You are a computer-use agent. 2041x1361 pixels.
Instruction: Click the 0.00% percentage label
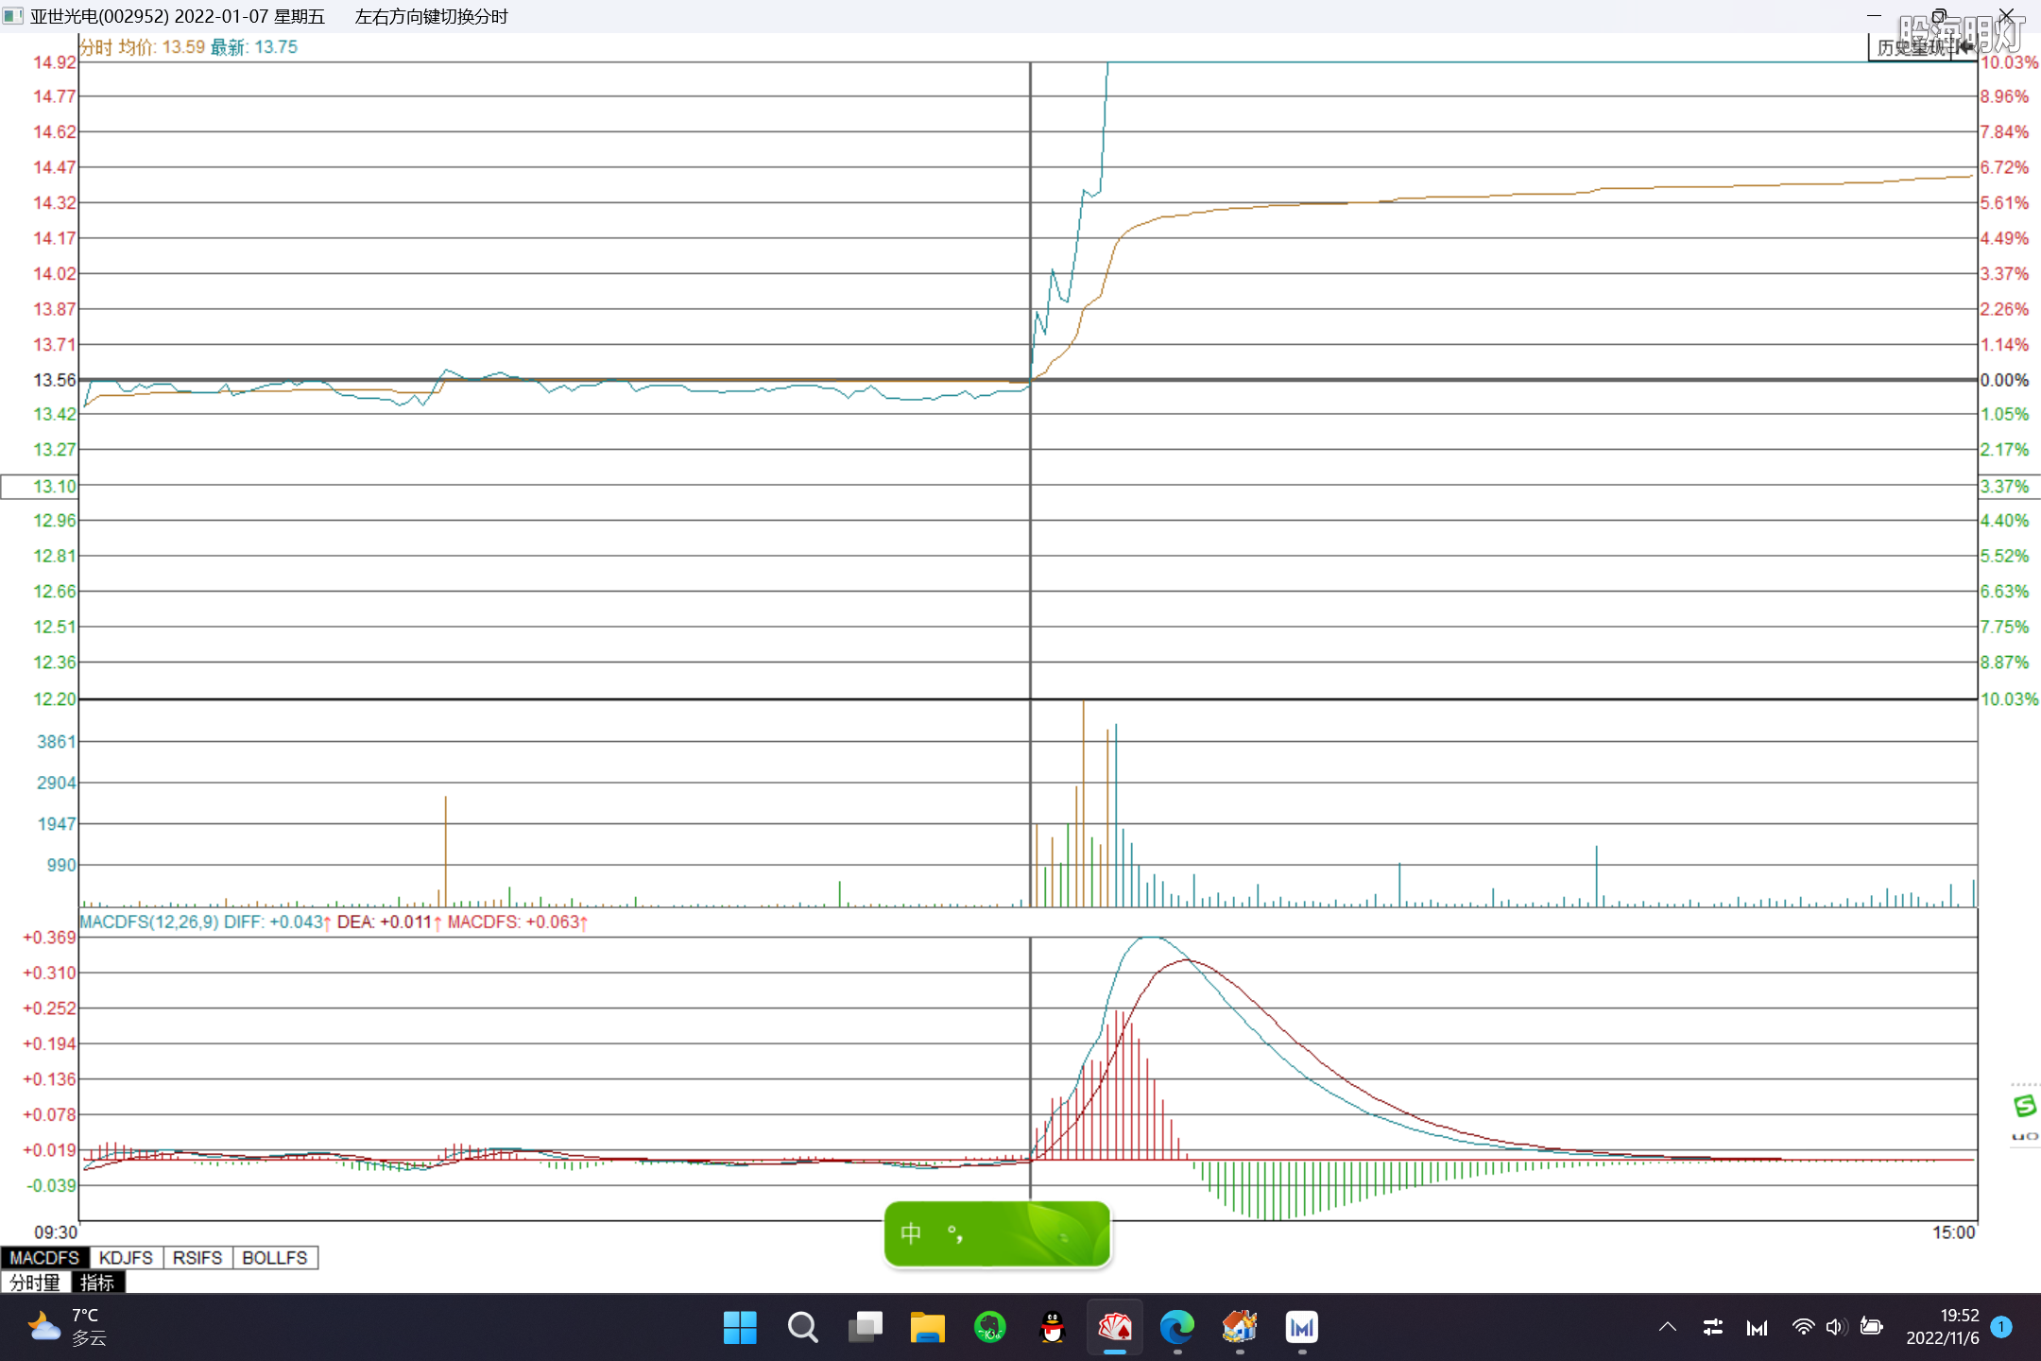[2004, 380]
